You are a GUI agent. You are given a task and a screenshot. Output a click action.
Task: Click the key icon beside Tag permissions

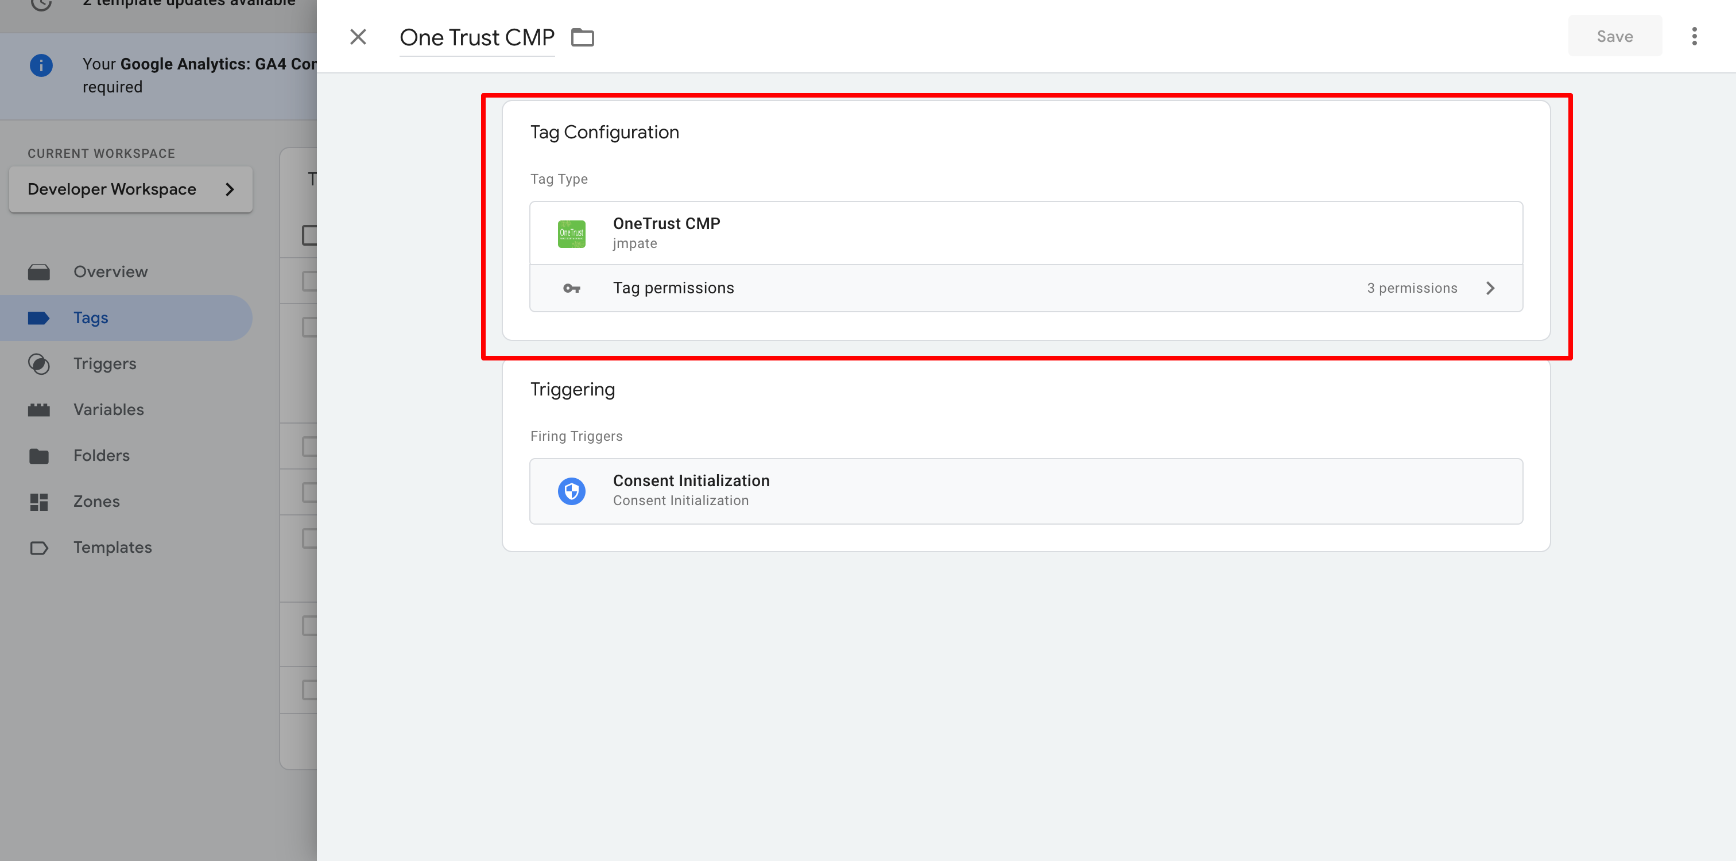[571, 288]
